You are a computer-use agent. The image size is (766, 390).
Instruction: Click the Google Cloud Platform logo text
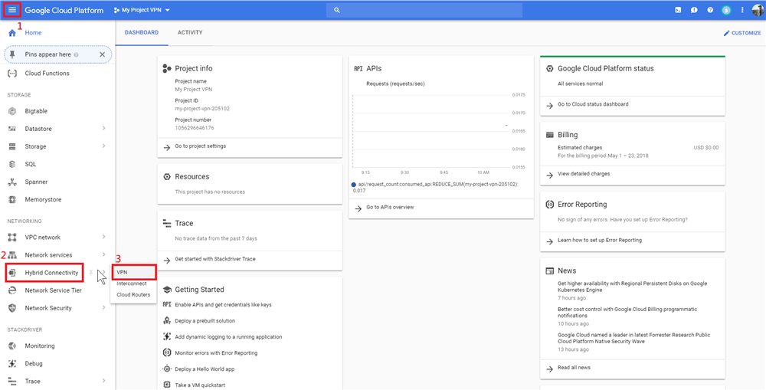(x=64, y=10)
